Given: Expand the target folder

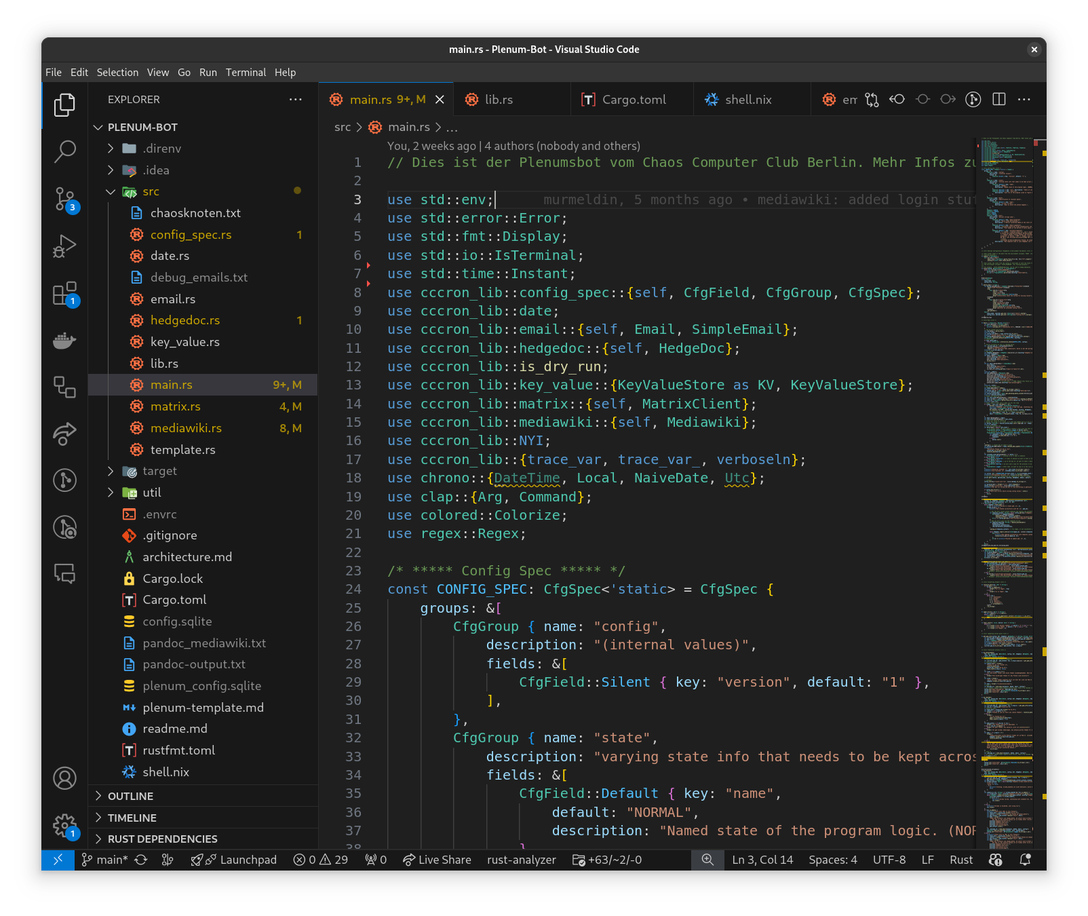Looking at the screenshot, I should 159,471.
